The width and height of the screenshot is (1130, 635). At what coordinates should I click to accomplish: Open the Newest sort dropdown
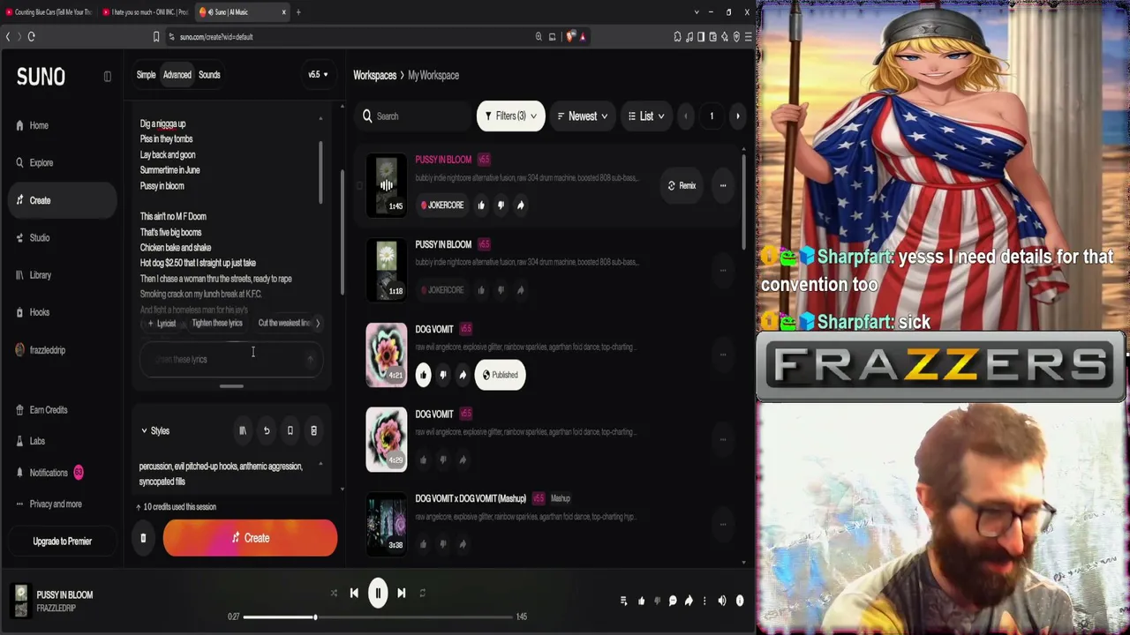pos(582,116)
